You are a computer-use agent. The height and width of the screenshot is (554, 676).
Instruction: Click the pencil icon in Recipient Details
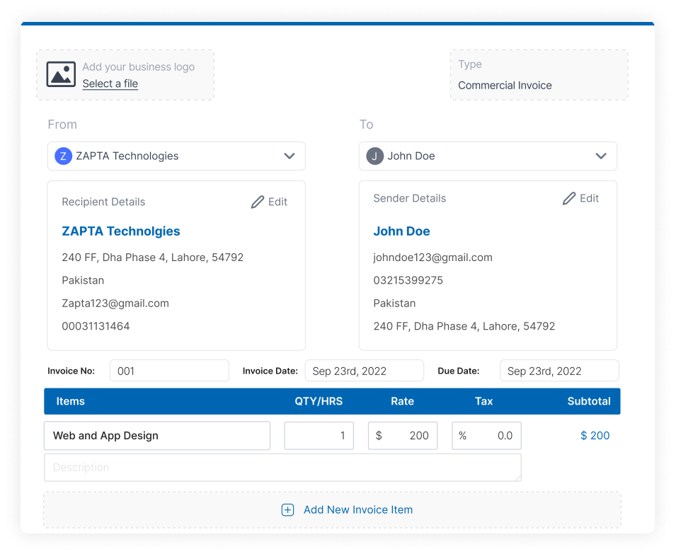258,202
